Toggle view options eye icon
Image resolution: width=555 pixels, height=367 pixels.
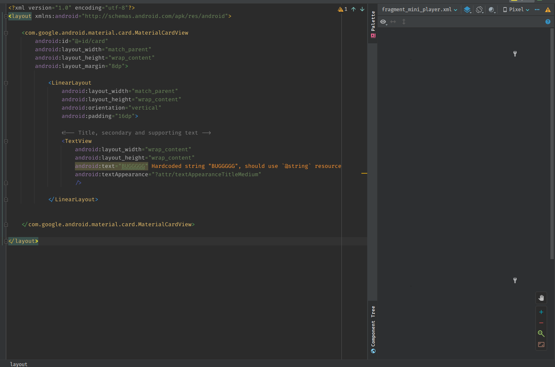pos(383,22)
